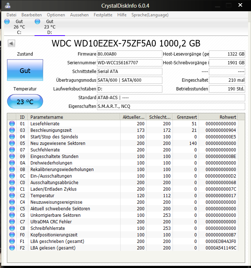The image size is (251, 268).
Task: Click Host-Schreibvorgänge value 1901 GB
Action: (x=227, y=63)
